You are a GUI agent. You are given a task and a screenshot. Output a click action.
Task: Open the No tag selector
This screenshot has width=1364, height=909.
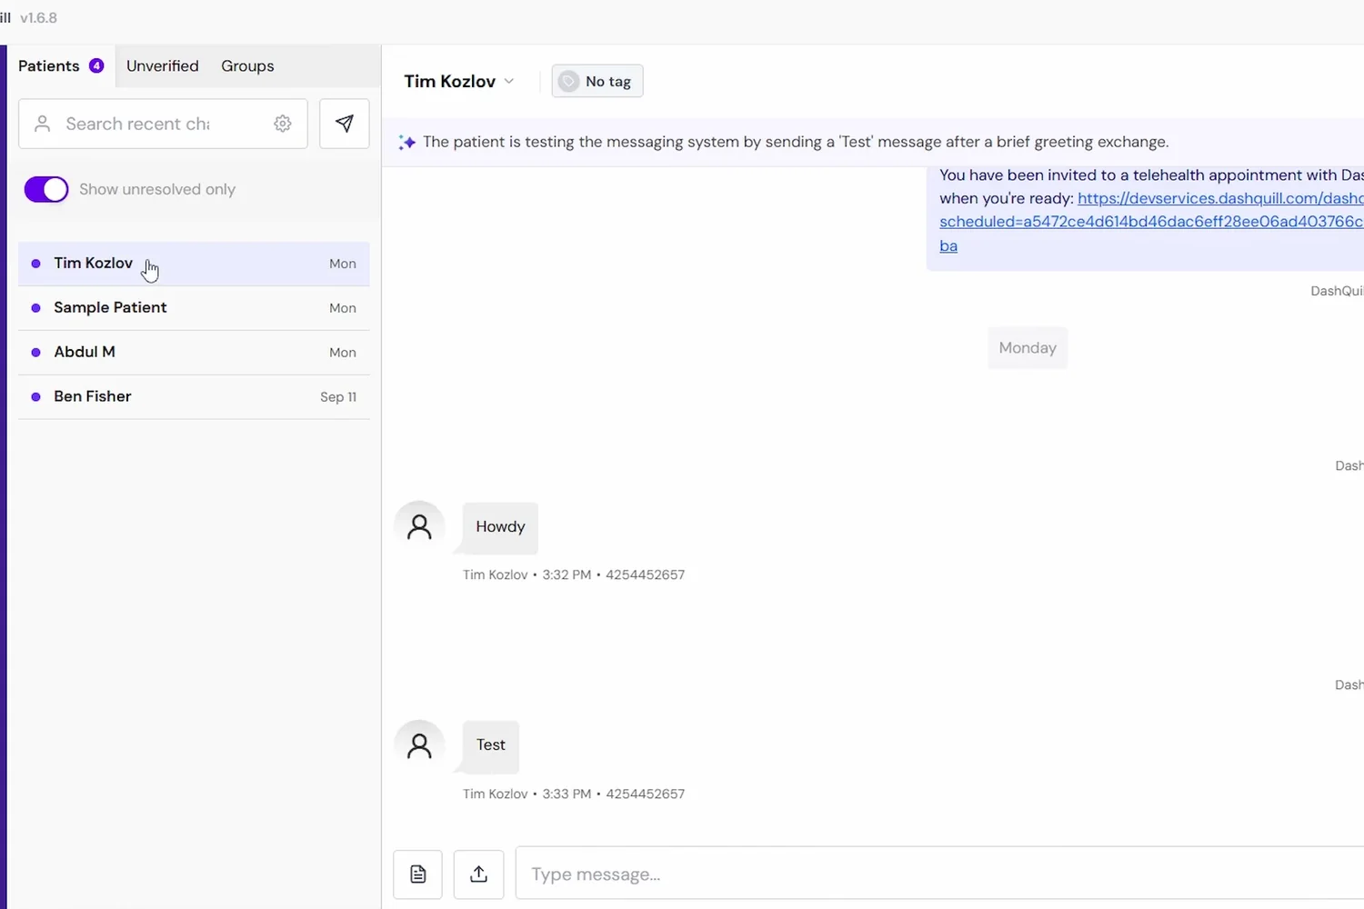point(597,82)
